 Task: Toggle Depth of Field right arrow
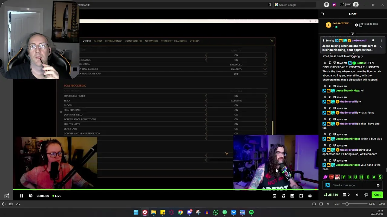click(x=266, y=115)
